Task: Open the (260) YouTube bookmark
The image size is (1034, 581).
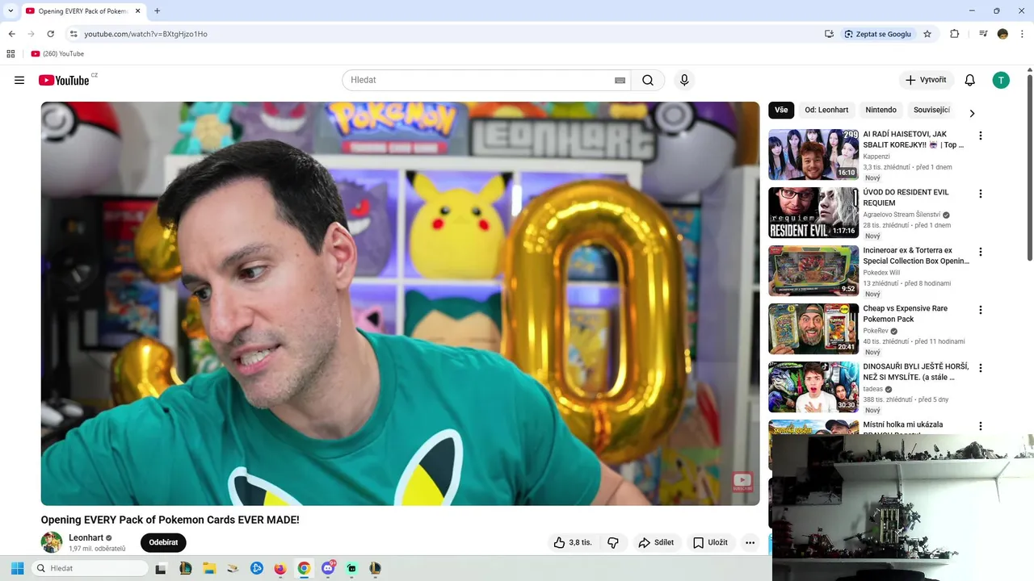Action: click(x=57, y=54)
